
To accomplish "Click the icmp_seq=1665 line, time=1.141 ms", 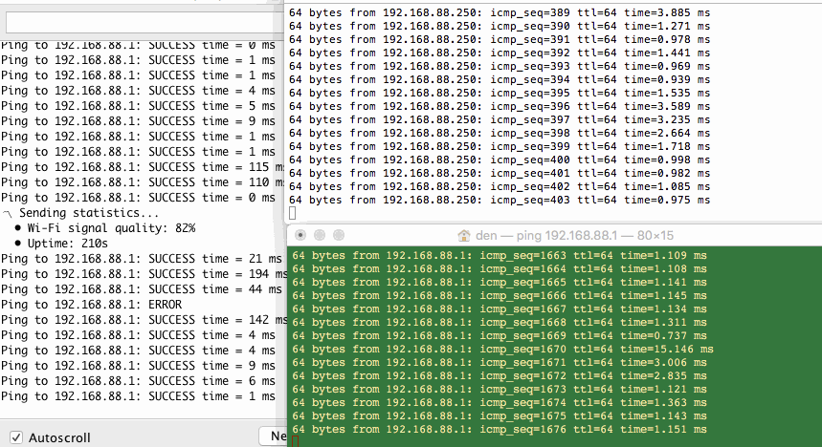I will coord(500,282).
